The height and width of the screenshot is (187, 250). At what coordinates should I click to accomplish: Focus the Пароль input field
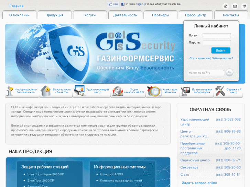[216, 43]
